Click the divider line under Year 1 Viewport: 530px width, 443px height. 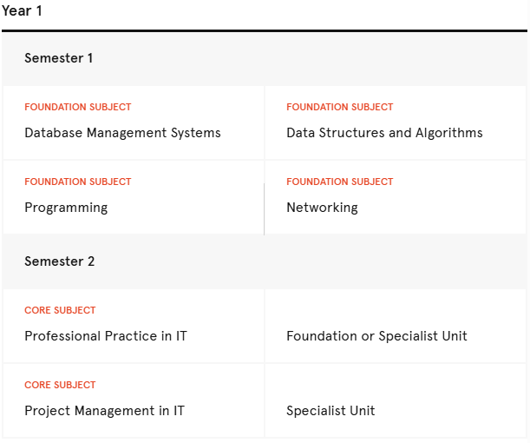pyautogui.click(x=265, y=30)
